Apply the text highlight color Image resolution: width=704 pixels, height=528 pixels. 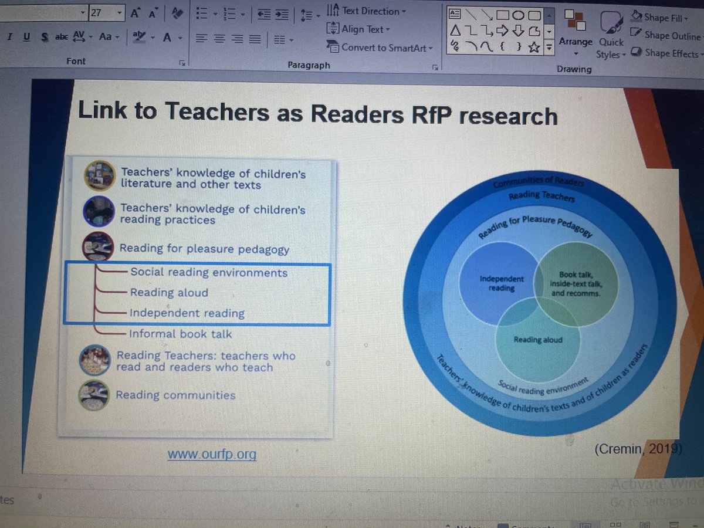click(x=138, y=38)
